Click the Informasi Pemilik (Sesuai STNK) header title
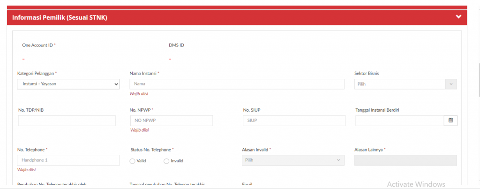Image resolution: width=480 pixels, height=189 pixels. click(60, 17)
